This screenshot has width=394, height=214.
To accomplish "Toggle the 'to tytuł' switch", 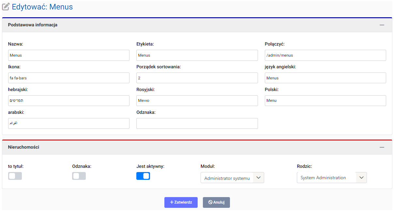I will [x=15, y=176].
